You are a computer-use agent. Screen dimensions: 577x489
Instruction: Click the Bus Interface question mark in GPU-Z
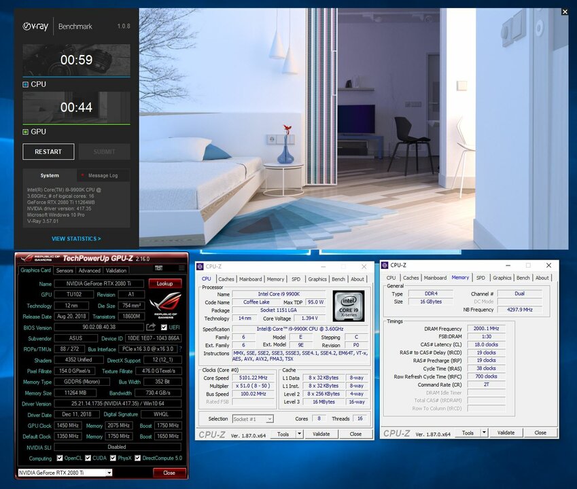point(180,348)
